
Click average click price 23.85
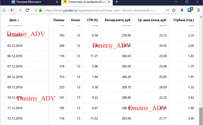[x=163, y=77]
